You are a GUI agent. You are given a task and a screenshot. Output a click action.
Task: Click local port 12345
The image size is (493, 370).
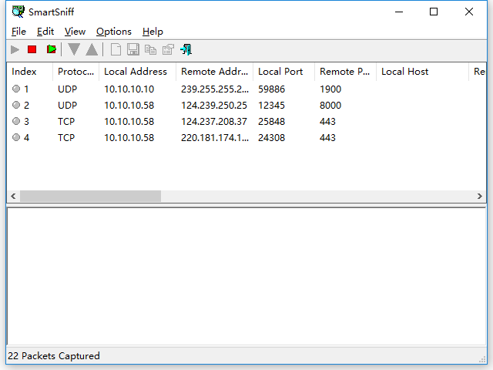coord(271,106)
